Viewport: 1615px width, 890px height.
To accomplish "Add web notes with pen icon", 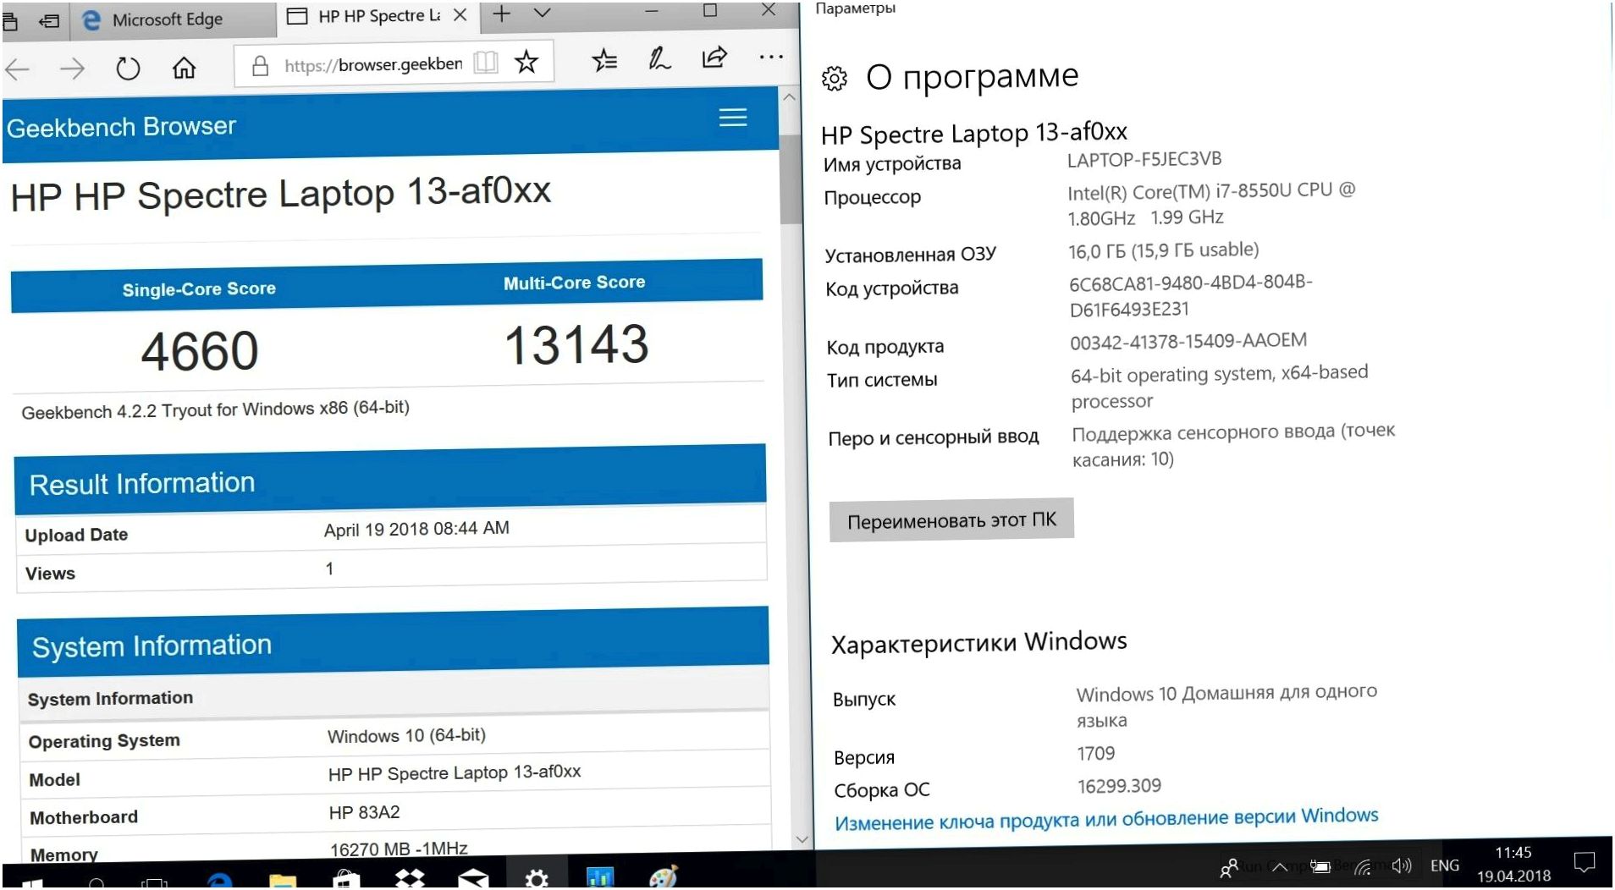I will (x=659, y=58).
